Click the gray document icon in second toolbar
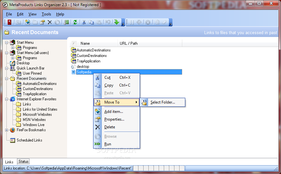Image resolution: width=281 pixels, height=174 pixels. coord(157,22)
